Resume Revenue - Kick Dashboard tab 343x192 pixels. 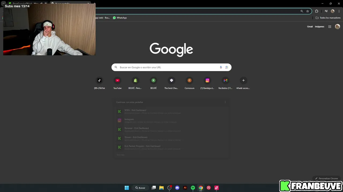pyautogui.click(x=171, y=129)
